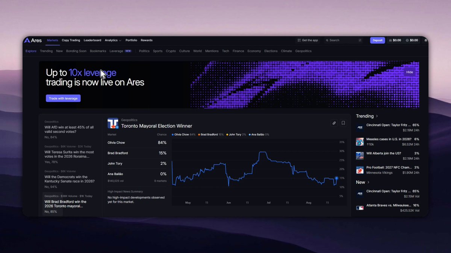Expand the Analytics dropdown menu
Viewport: 451px width, 253px height.
113,40
